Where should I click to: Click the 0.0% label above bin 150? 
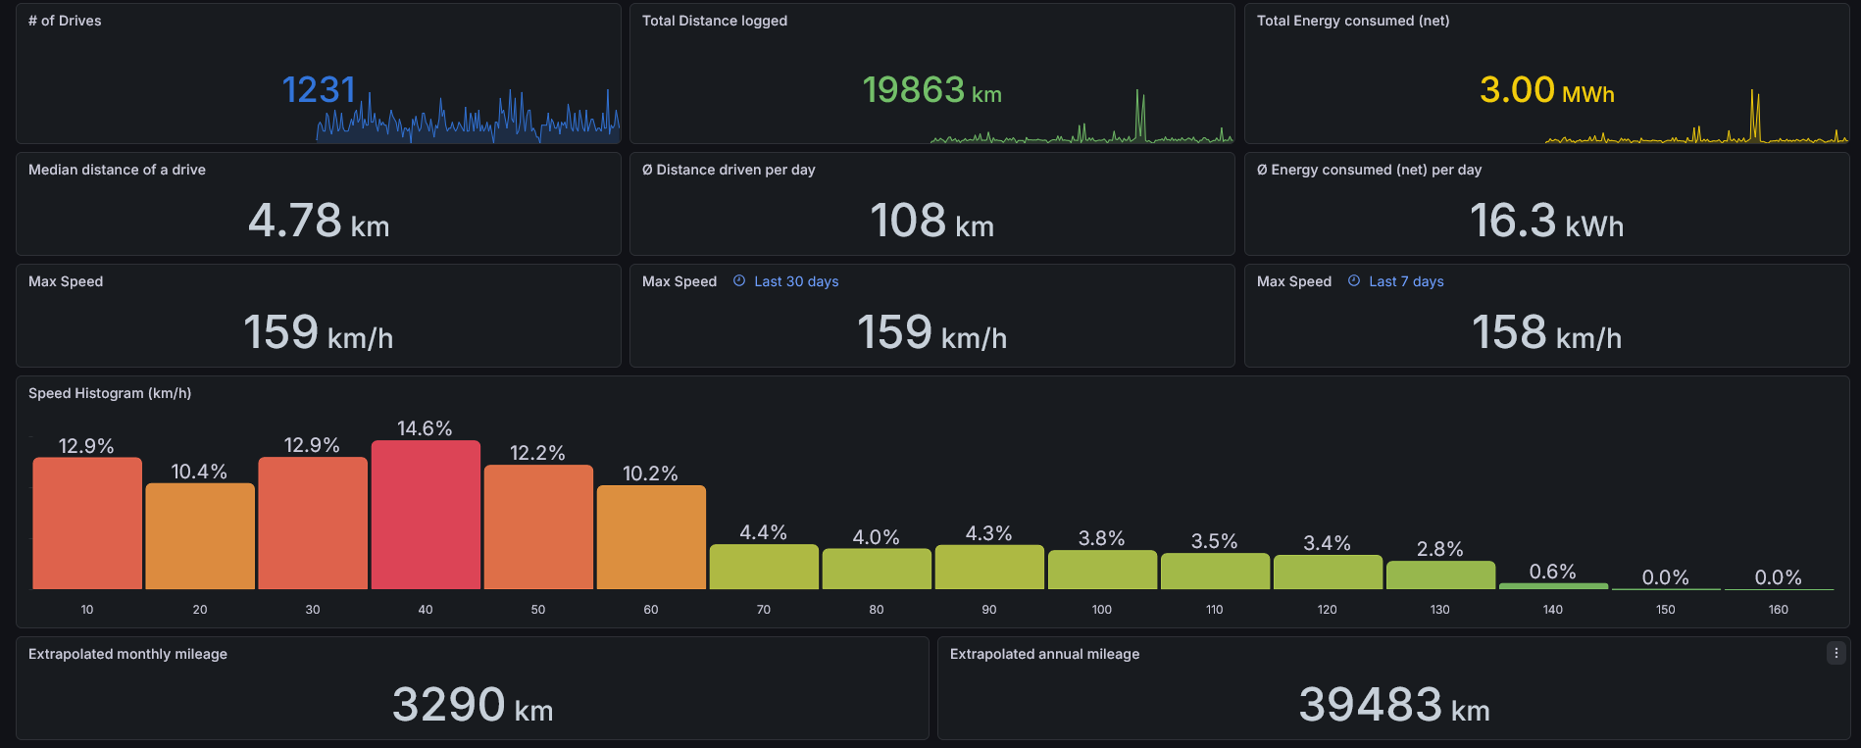[x=1666, y=577]
